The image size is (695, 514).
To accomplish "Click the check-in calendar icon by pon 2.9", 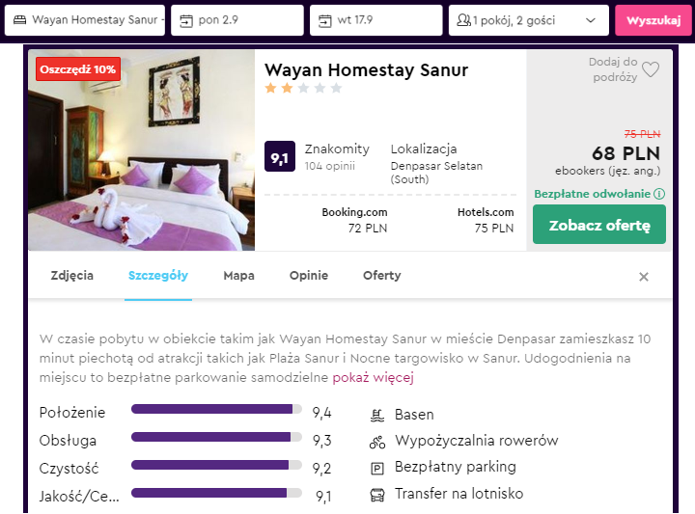I will pyautogui.click(x=186, y=21).
